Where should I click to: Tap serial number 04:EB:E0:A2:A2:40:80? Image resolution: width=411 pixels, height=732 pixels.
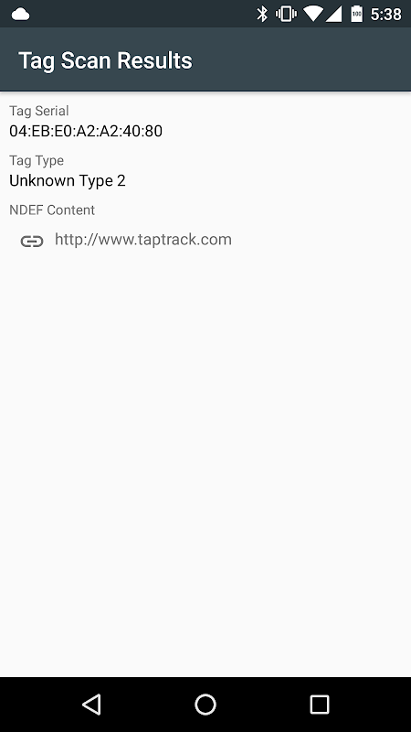[86, 131]
